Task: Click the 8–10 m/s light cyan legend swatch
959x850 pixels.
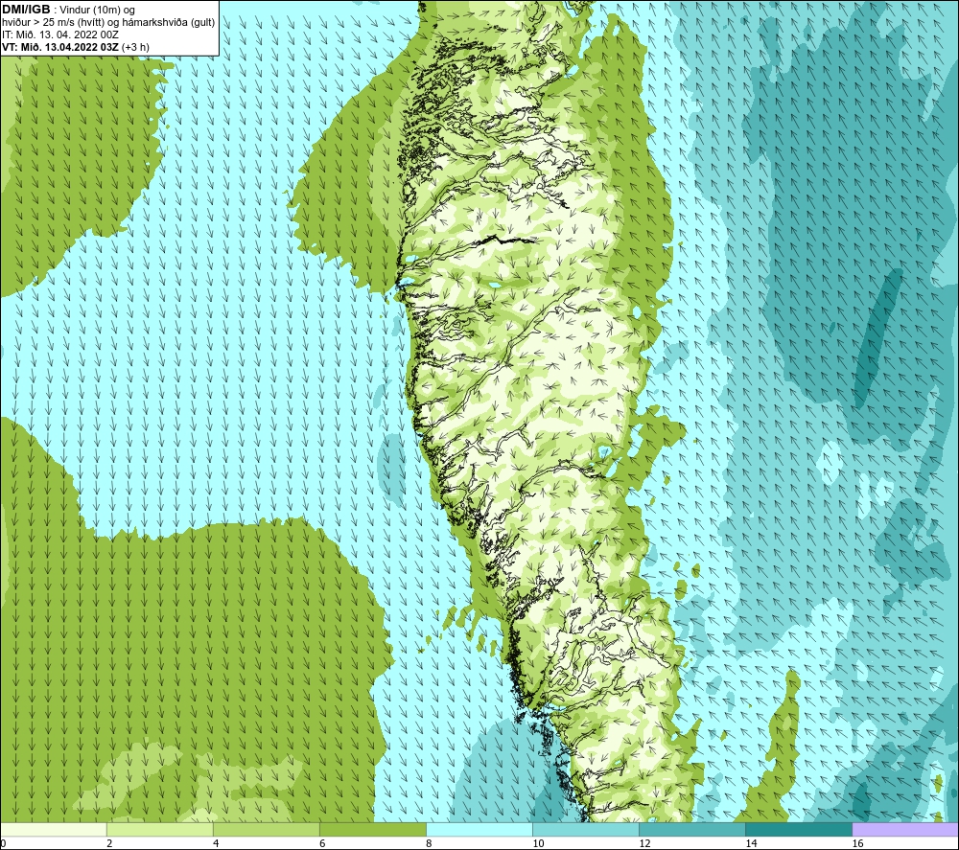Action: (479, 829)
